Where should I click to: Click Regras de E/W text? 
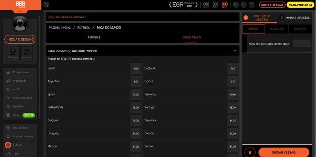coord(71,59)
